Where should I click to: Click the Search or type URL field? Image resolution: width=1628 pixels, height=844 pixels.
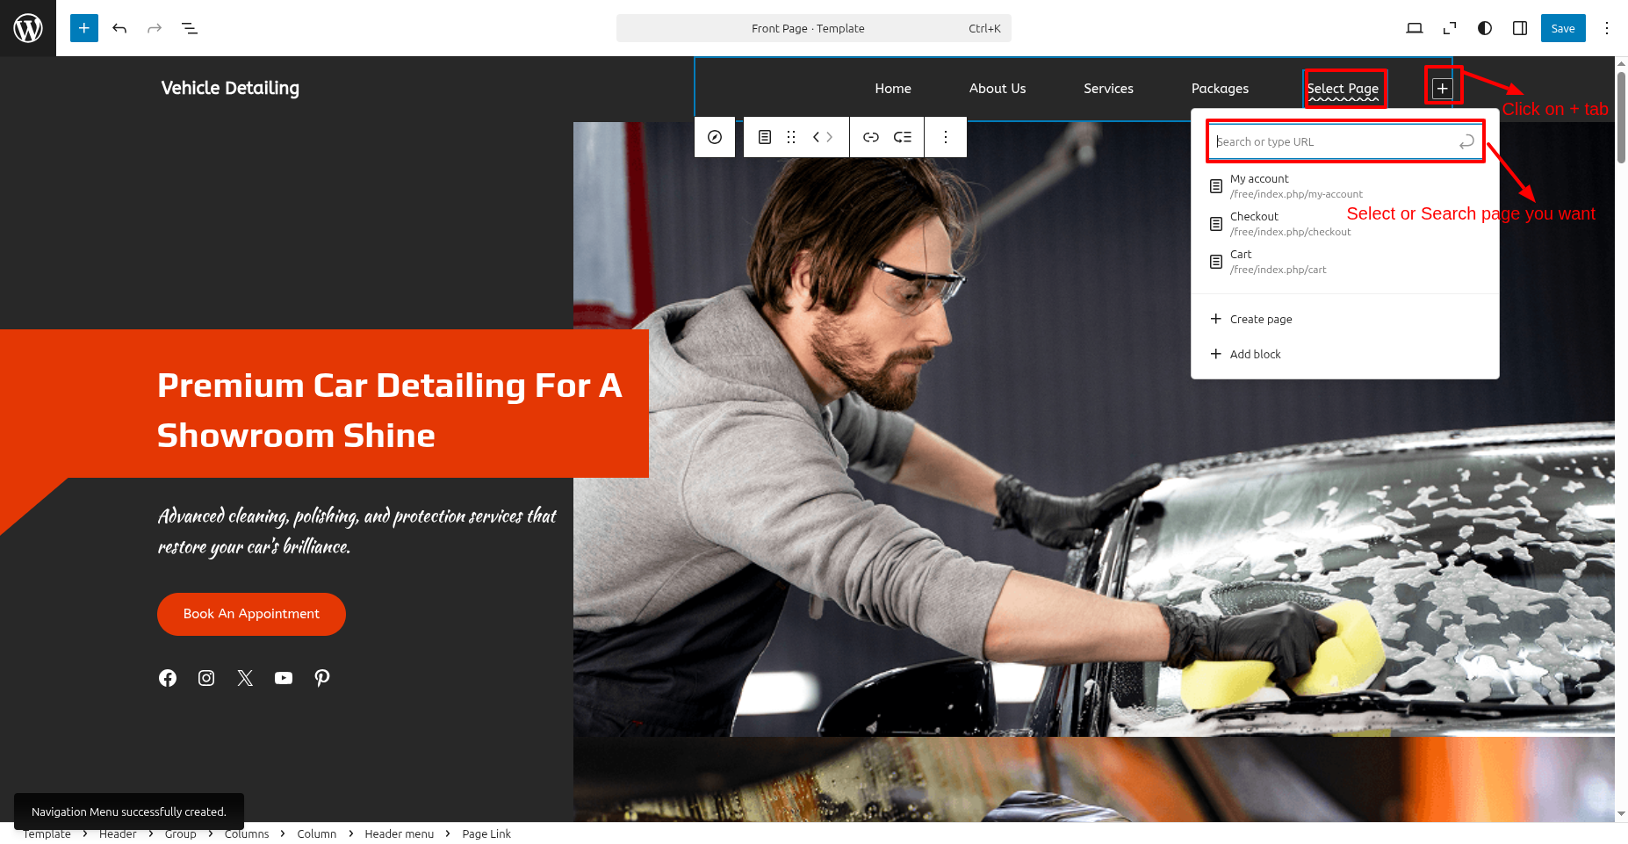coord(1333,141)
